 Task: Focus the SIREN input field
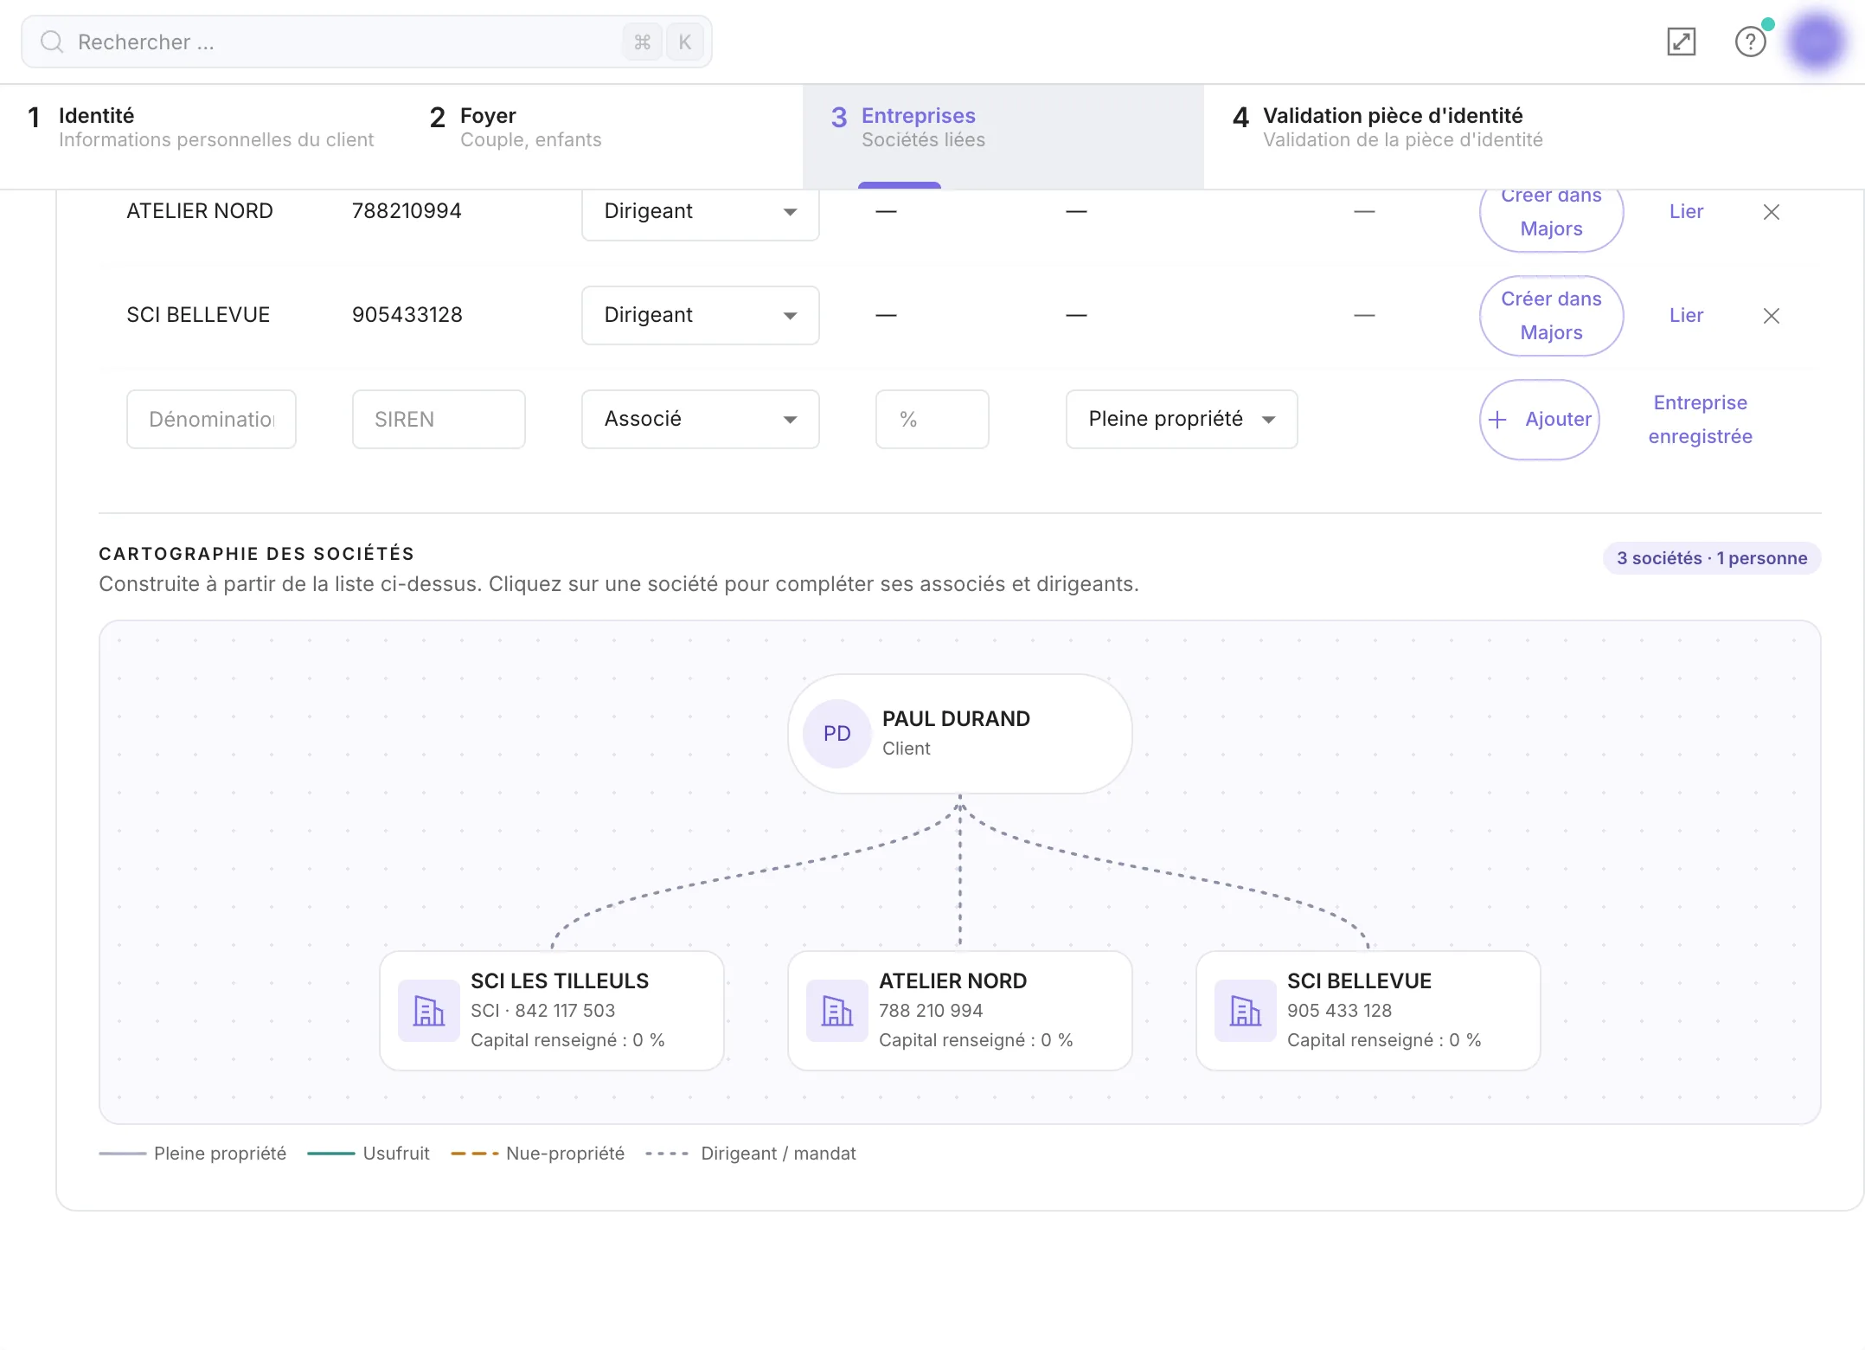pyautogui.click(x=439, y=419)
